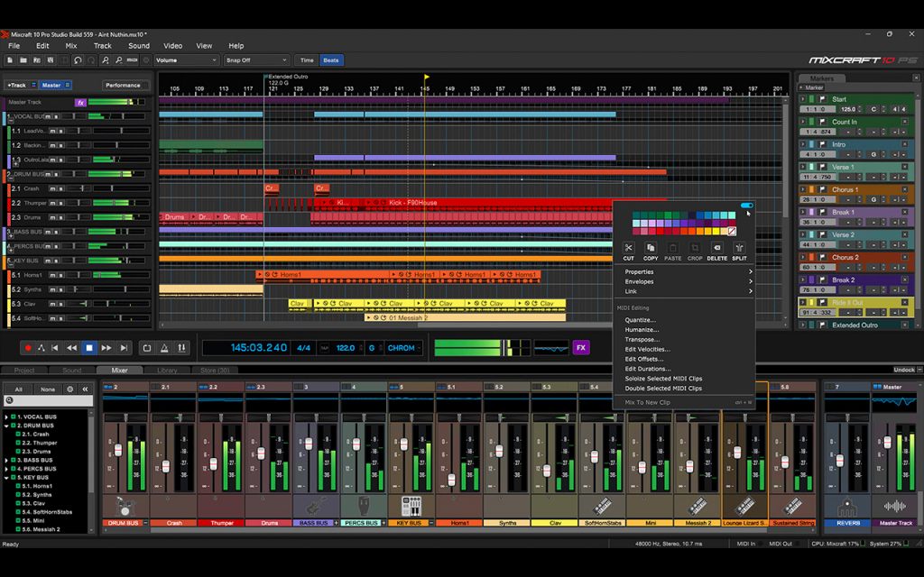Click the New Project toolbar icon
Image resolution: width=924 pixels, height=577 pixels.
(x=10, y=60)
